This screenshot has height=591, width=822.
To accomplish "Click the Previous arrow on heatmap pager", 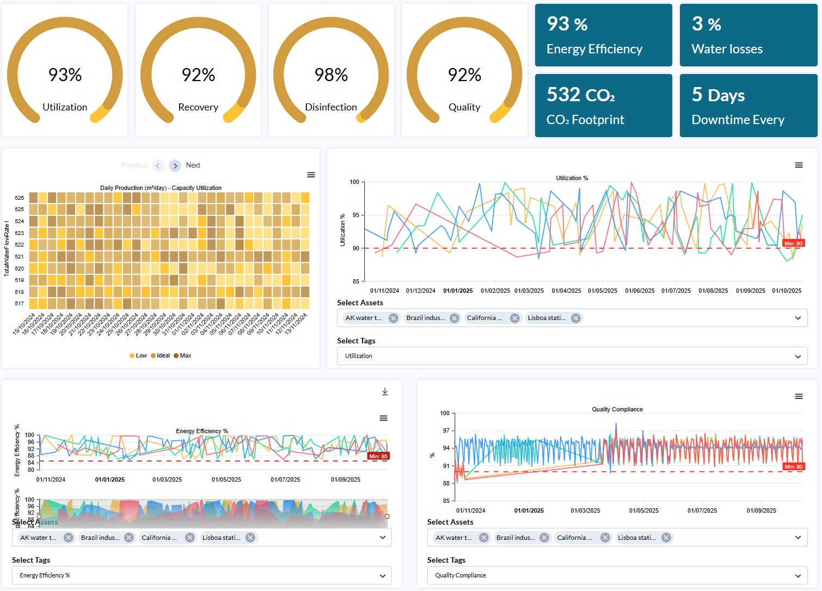I will 158,165.
